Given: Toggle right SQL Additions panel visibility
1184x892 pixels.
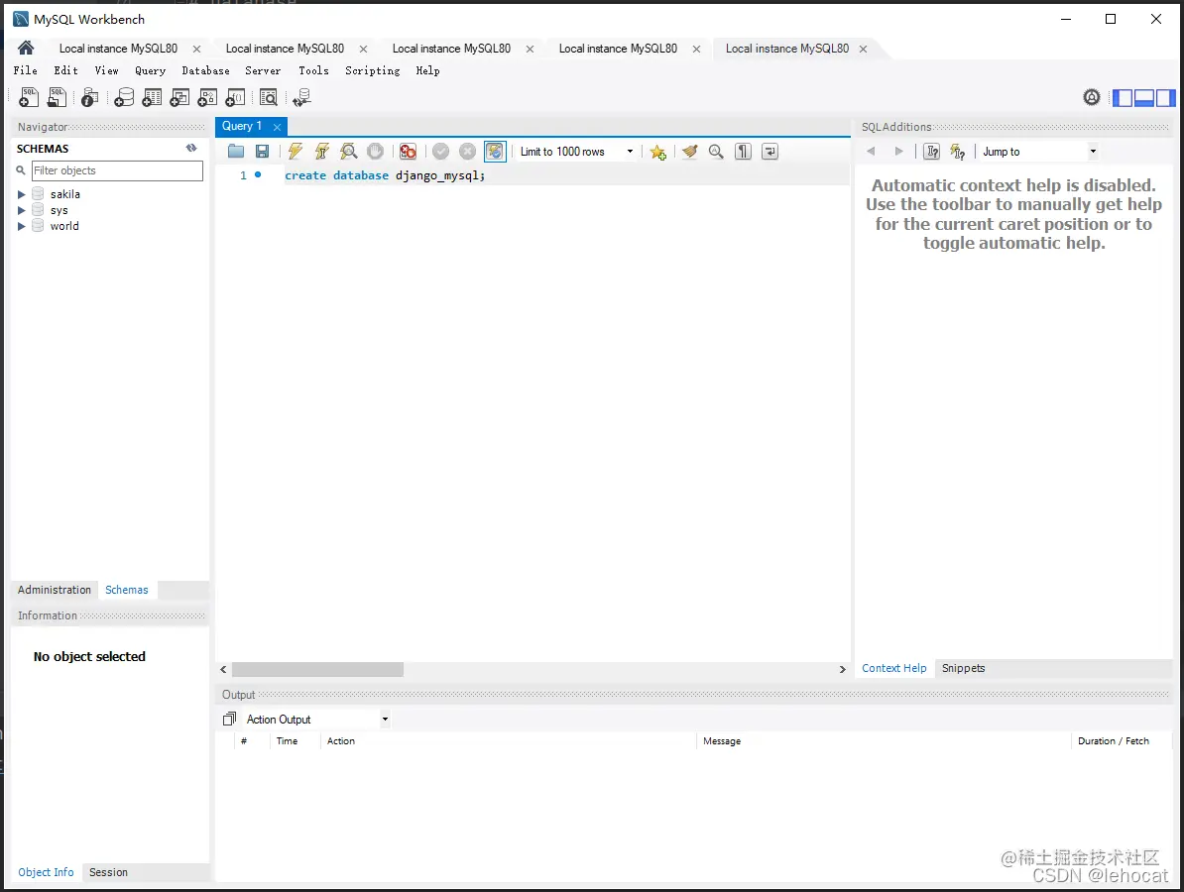Looking at the screenshot, I should coord(1166,97).
